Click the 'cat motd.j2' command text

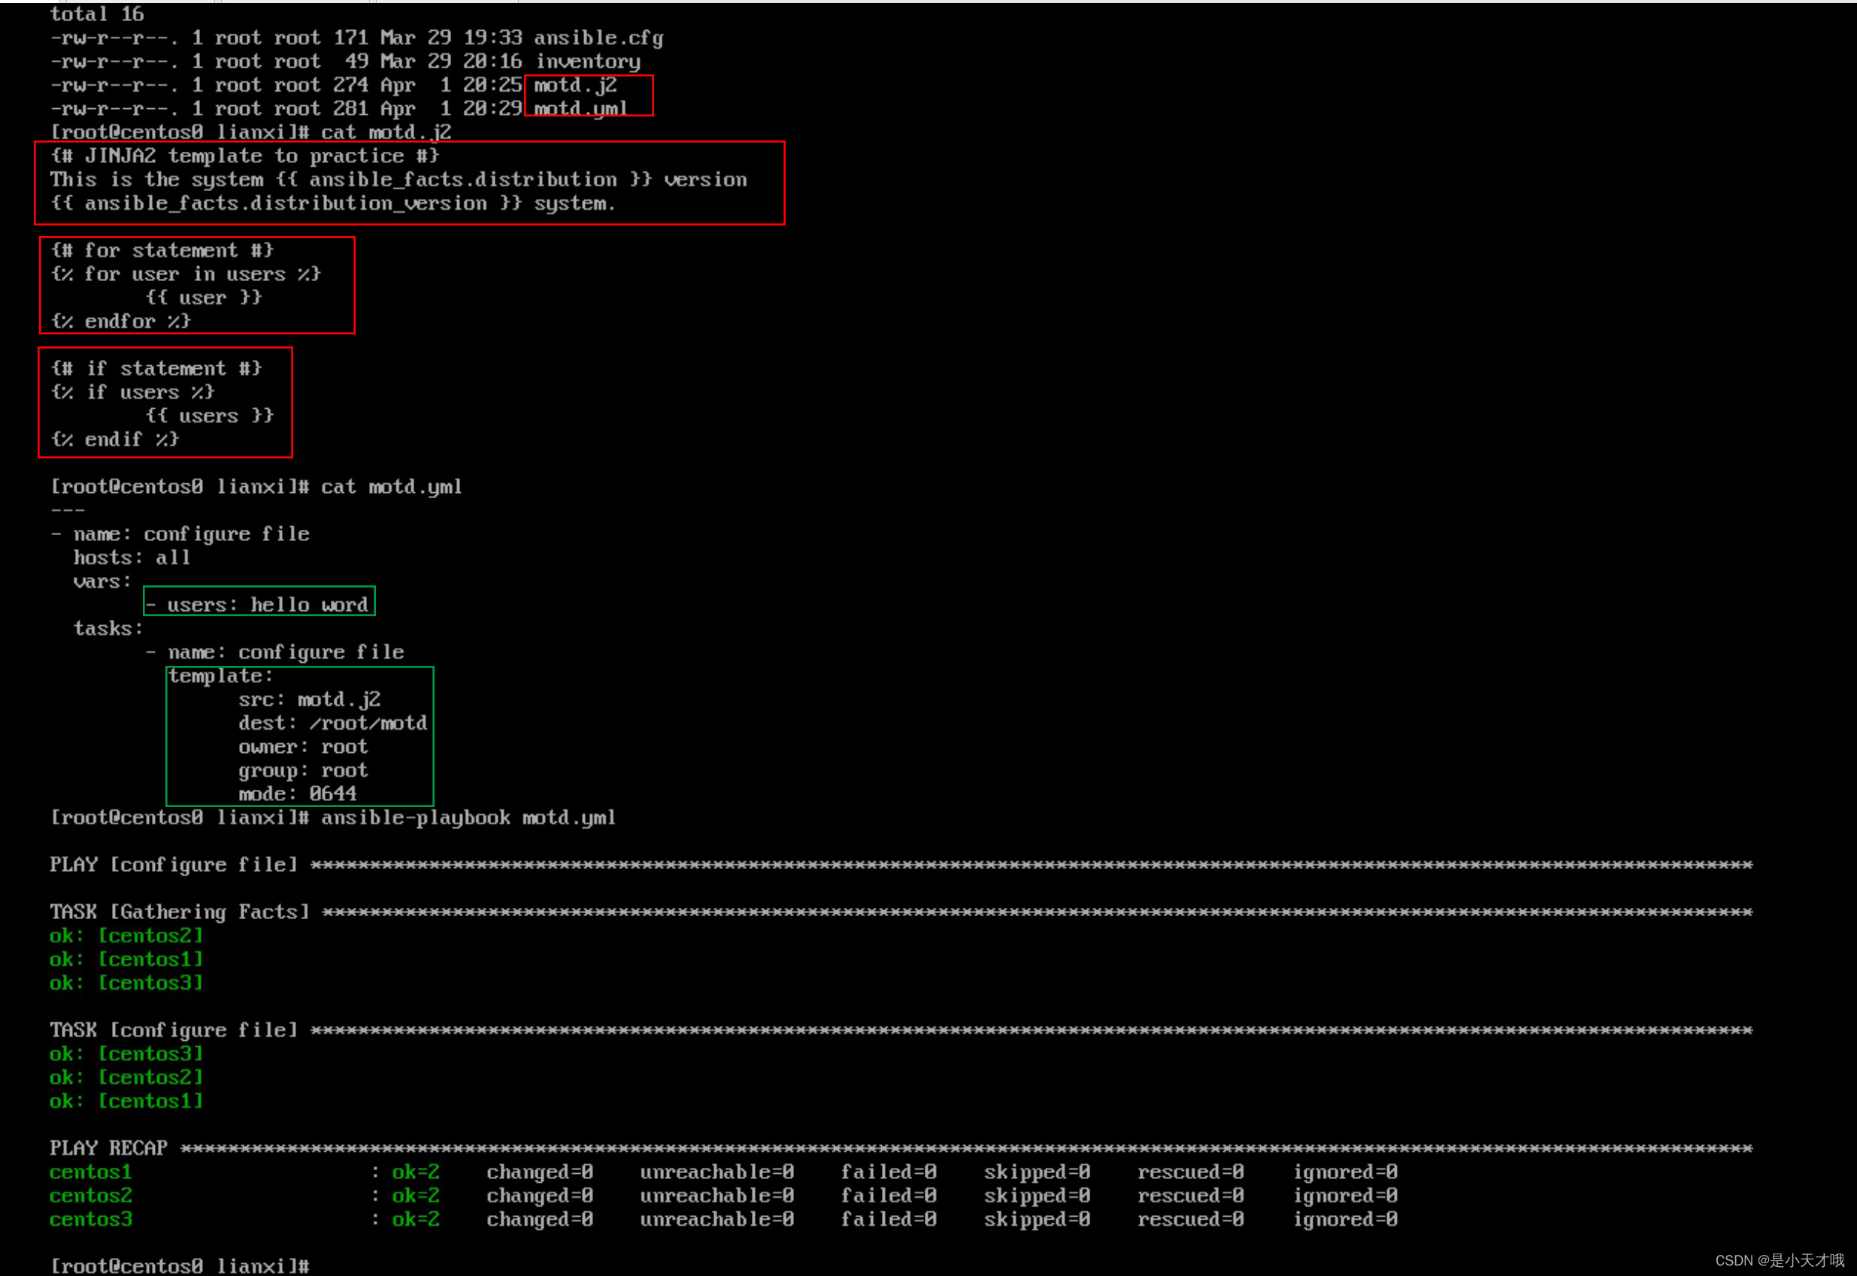pos(386,132)
